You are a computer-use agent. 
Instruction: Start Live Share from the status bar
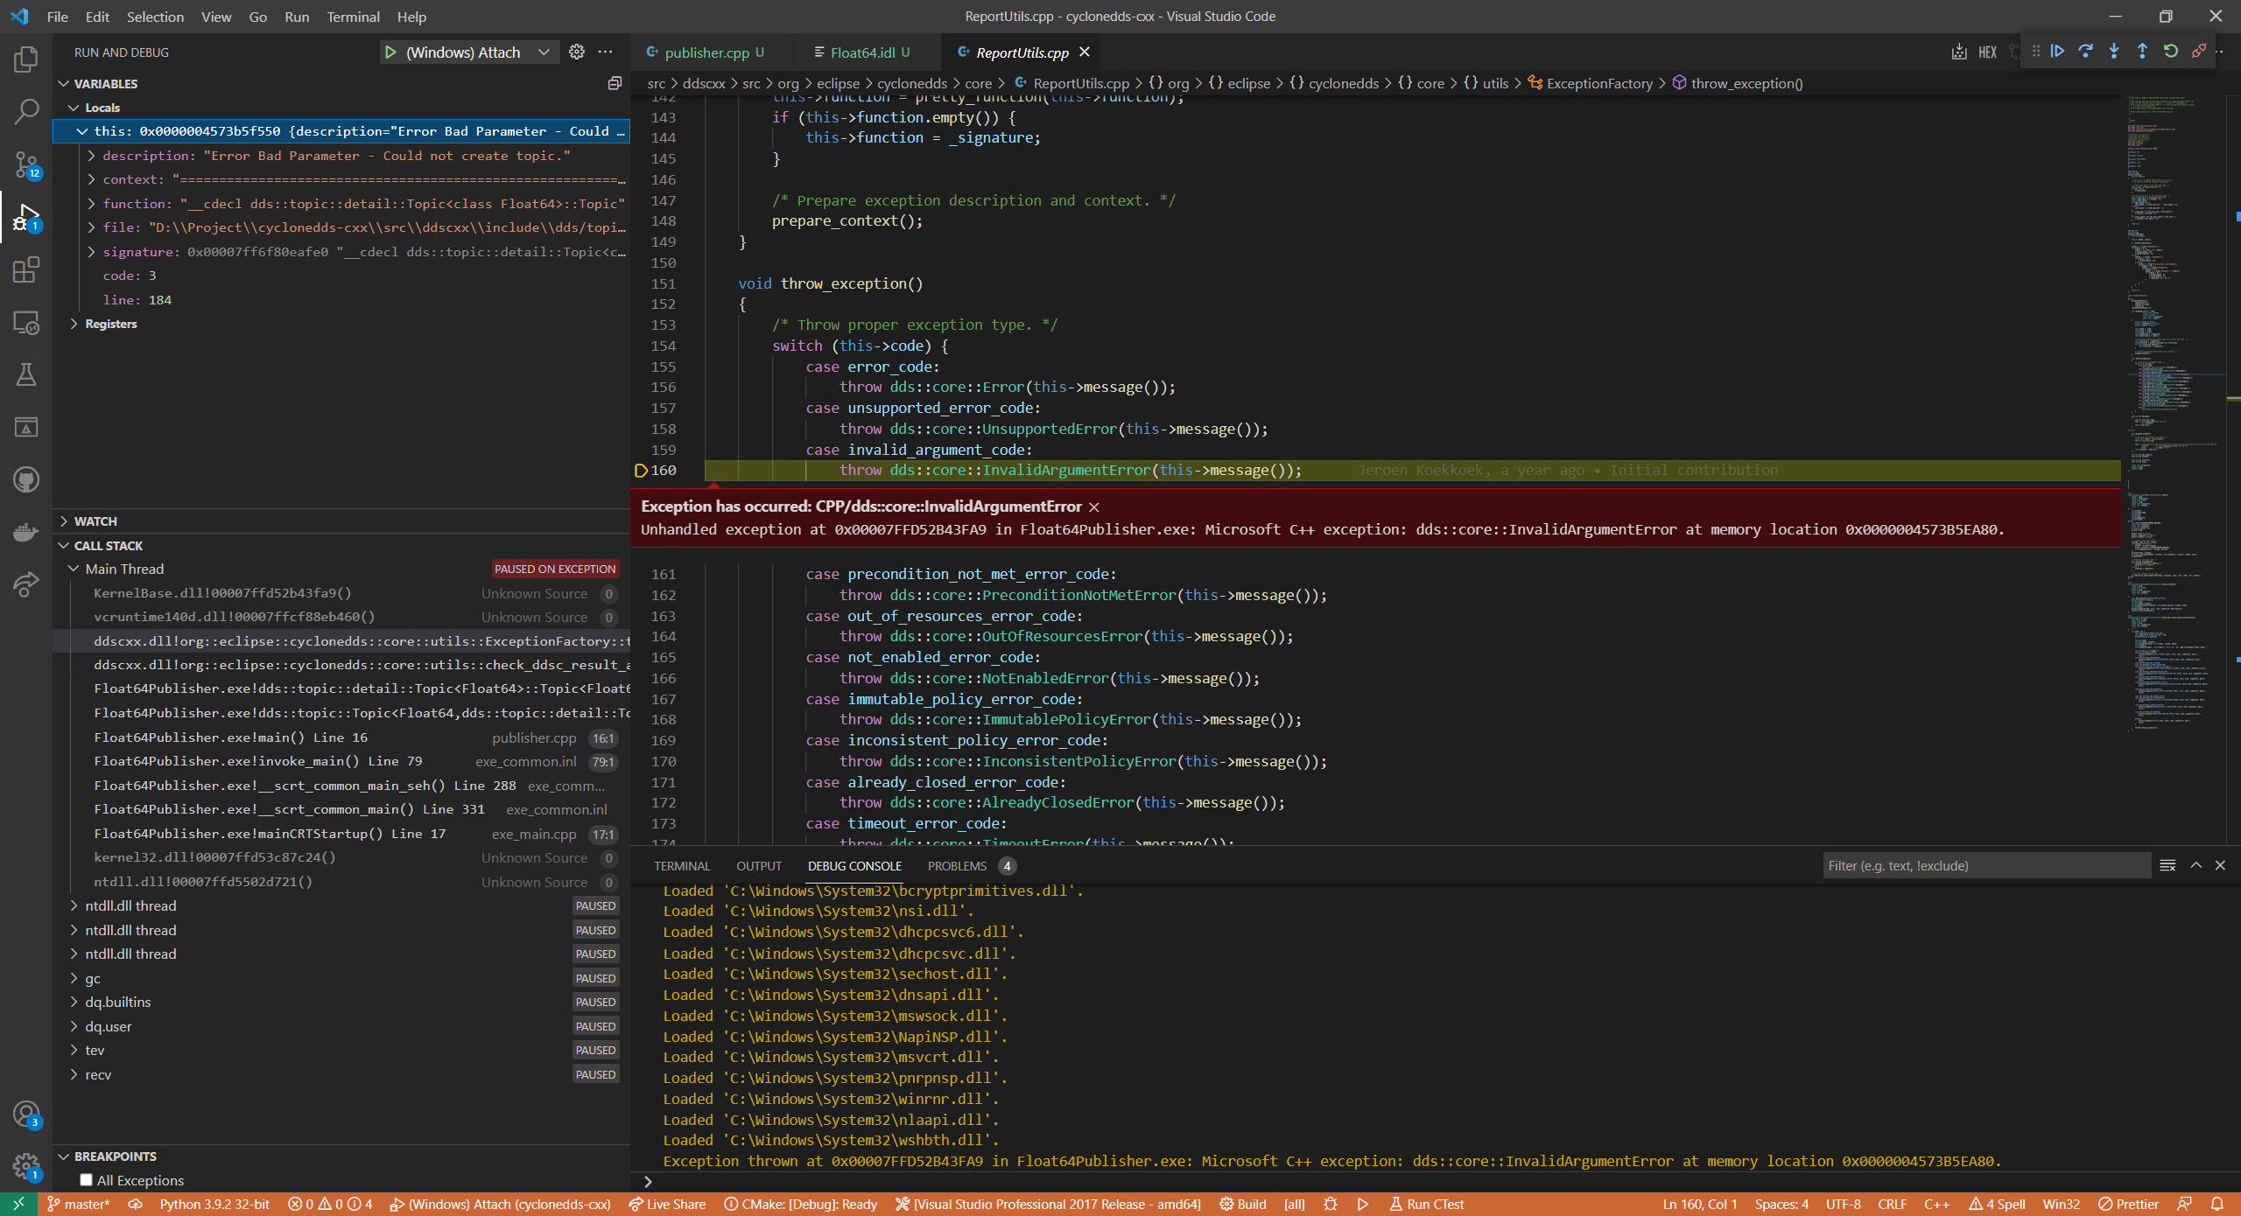(667, 1204)
